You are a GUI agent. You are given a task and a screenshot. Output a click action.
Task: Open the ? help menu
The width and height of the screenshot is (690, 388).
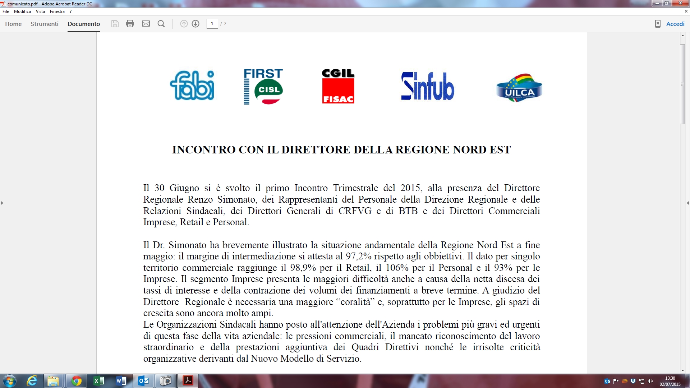(x=70, y=11)
